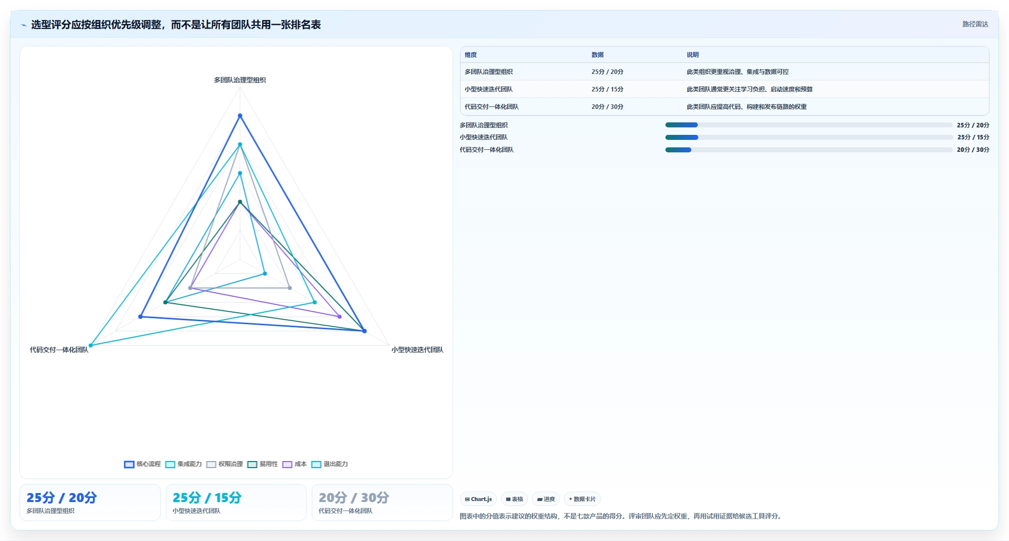Select the 小型快速迭代团队 table cell
Viewport: 1009px width, 541px height.
pyautogui.click(x=489, y=89)
